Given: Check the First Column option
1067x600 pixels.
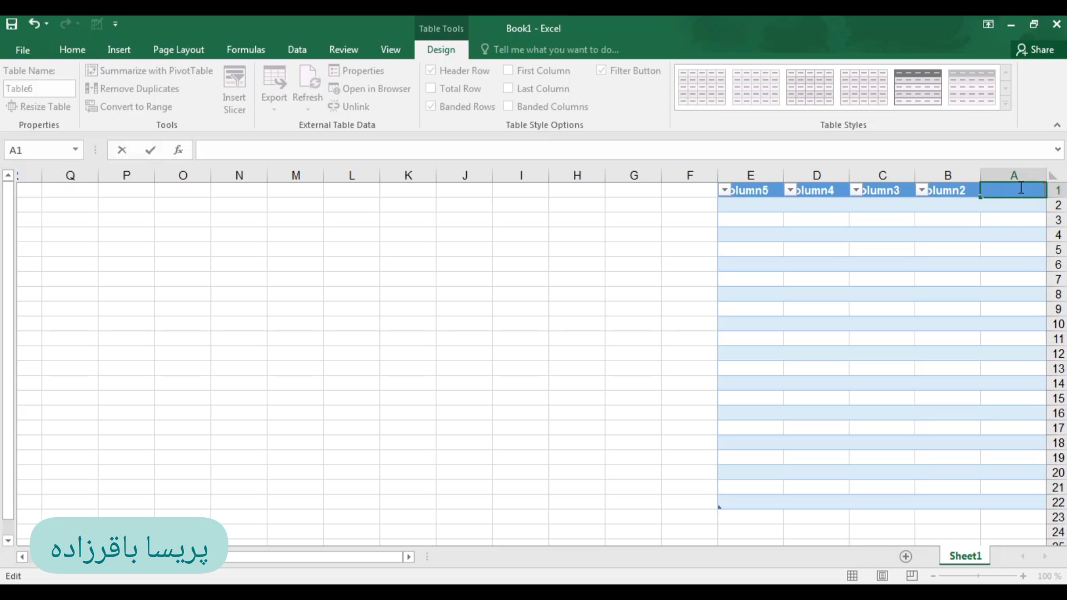Looking at the screenshot, I should 508,71.
